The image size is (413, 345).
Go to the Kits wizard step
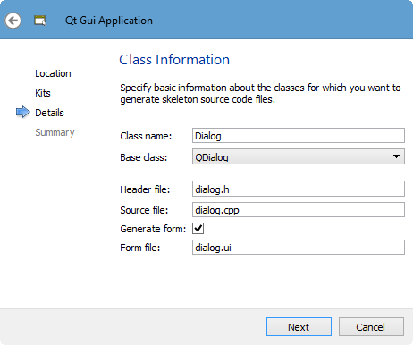coord(43,93)
